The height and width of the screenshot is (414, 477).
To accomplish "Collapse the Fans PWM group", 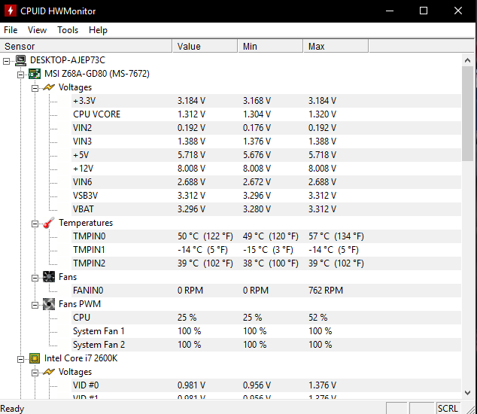I will 35,305.
